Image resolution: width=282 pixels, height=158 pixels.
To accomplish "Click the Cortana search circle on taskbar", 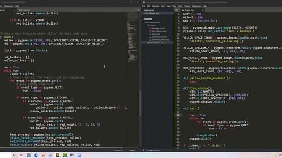I will [x=14, y=155].
